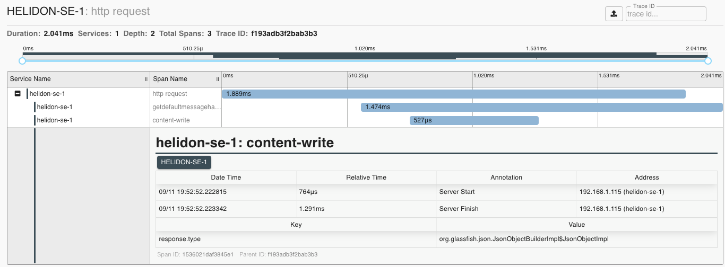This screenshot has width=725, height=267.
Task: Click the upload trace file icon
Action: (614, 14)
